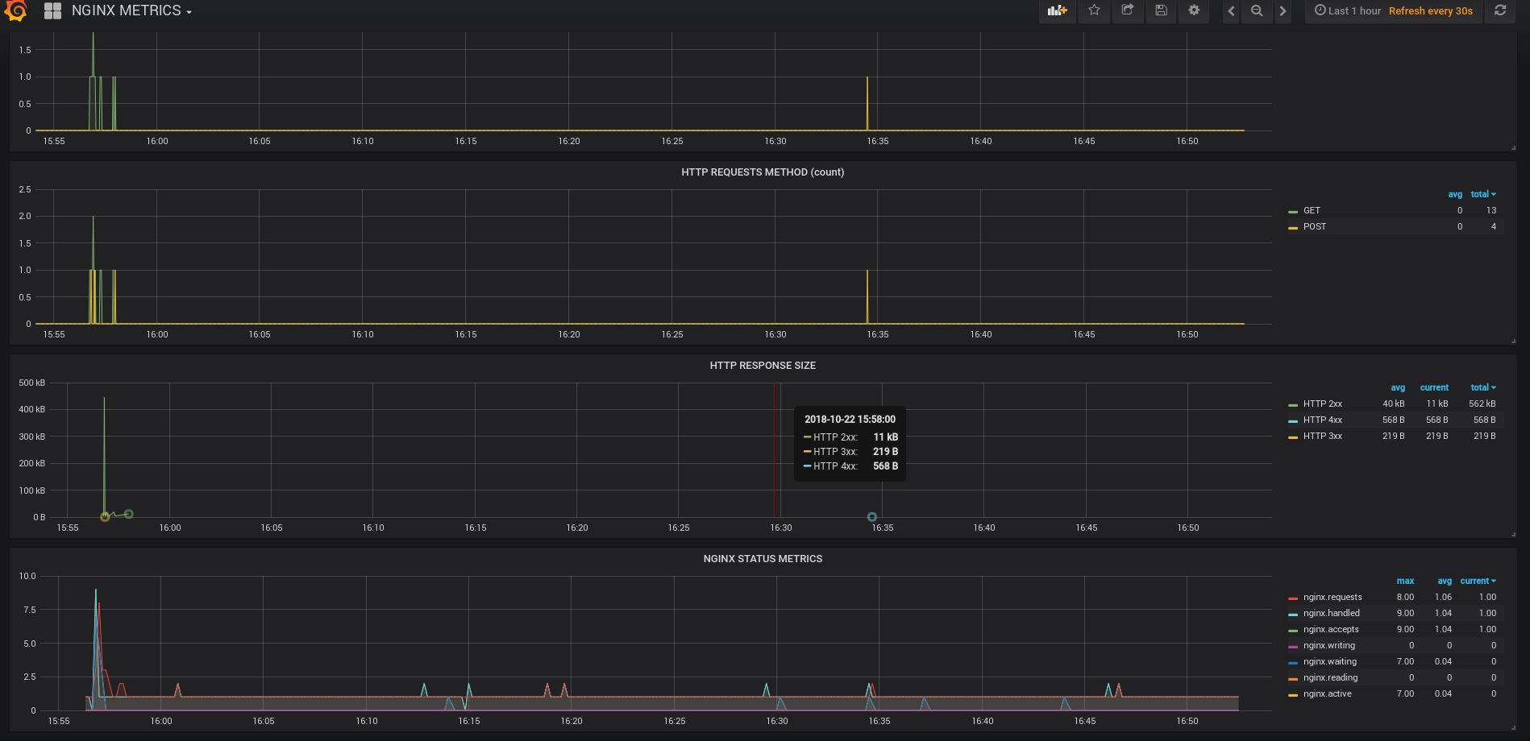Toggle the nginx.writing series

[1329, 645]
